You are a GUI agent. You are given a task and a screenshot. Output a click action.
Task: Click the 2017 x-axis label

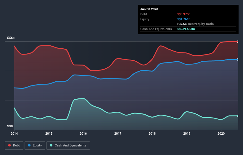(x=118, y=133)
